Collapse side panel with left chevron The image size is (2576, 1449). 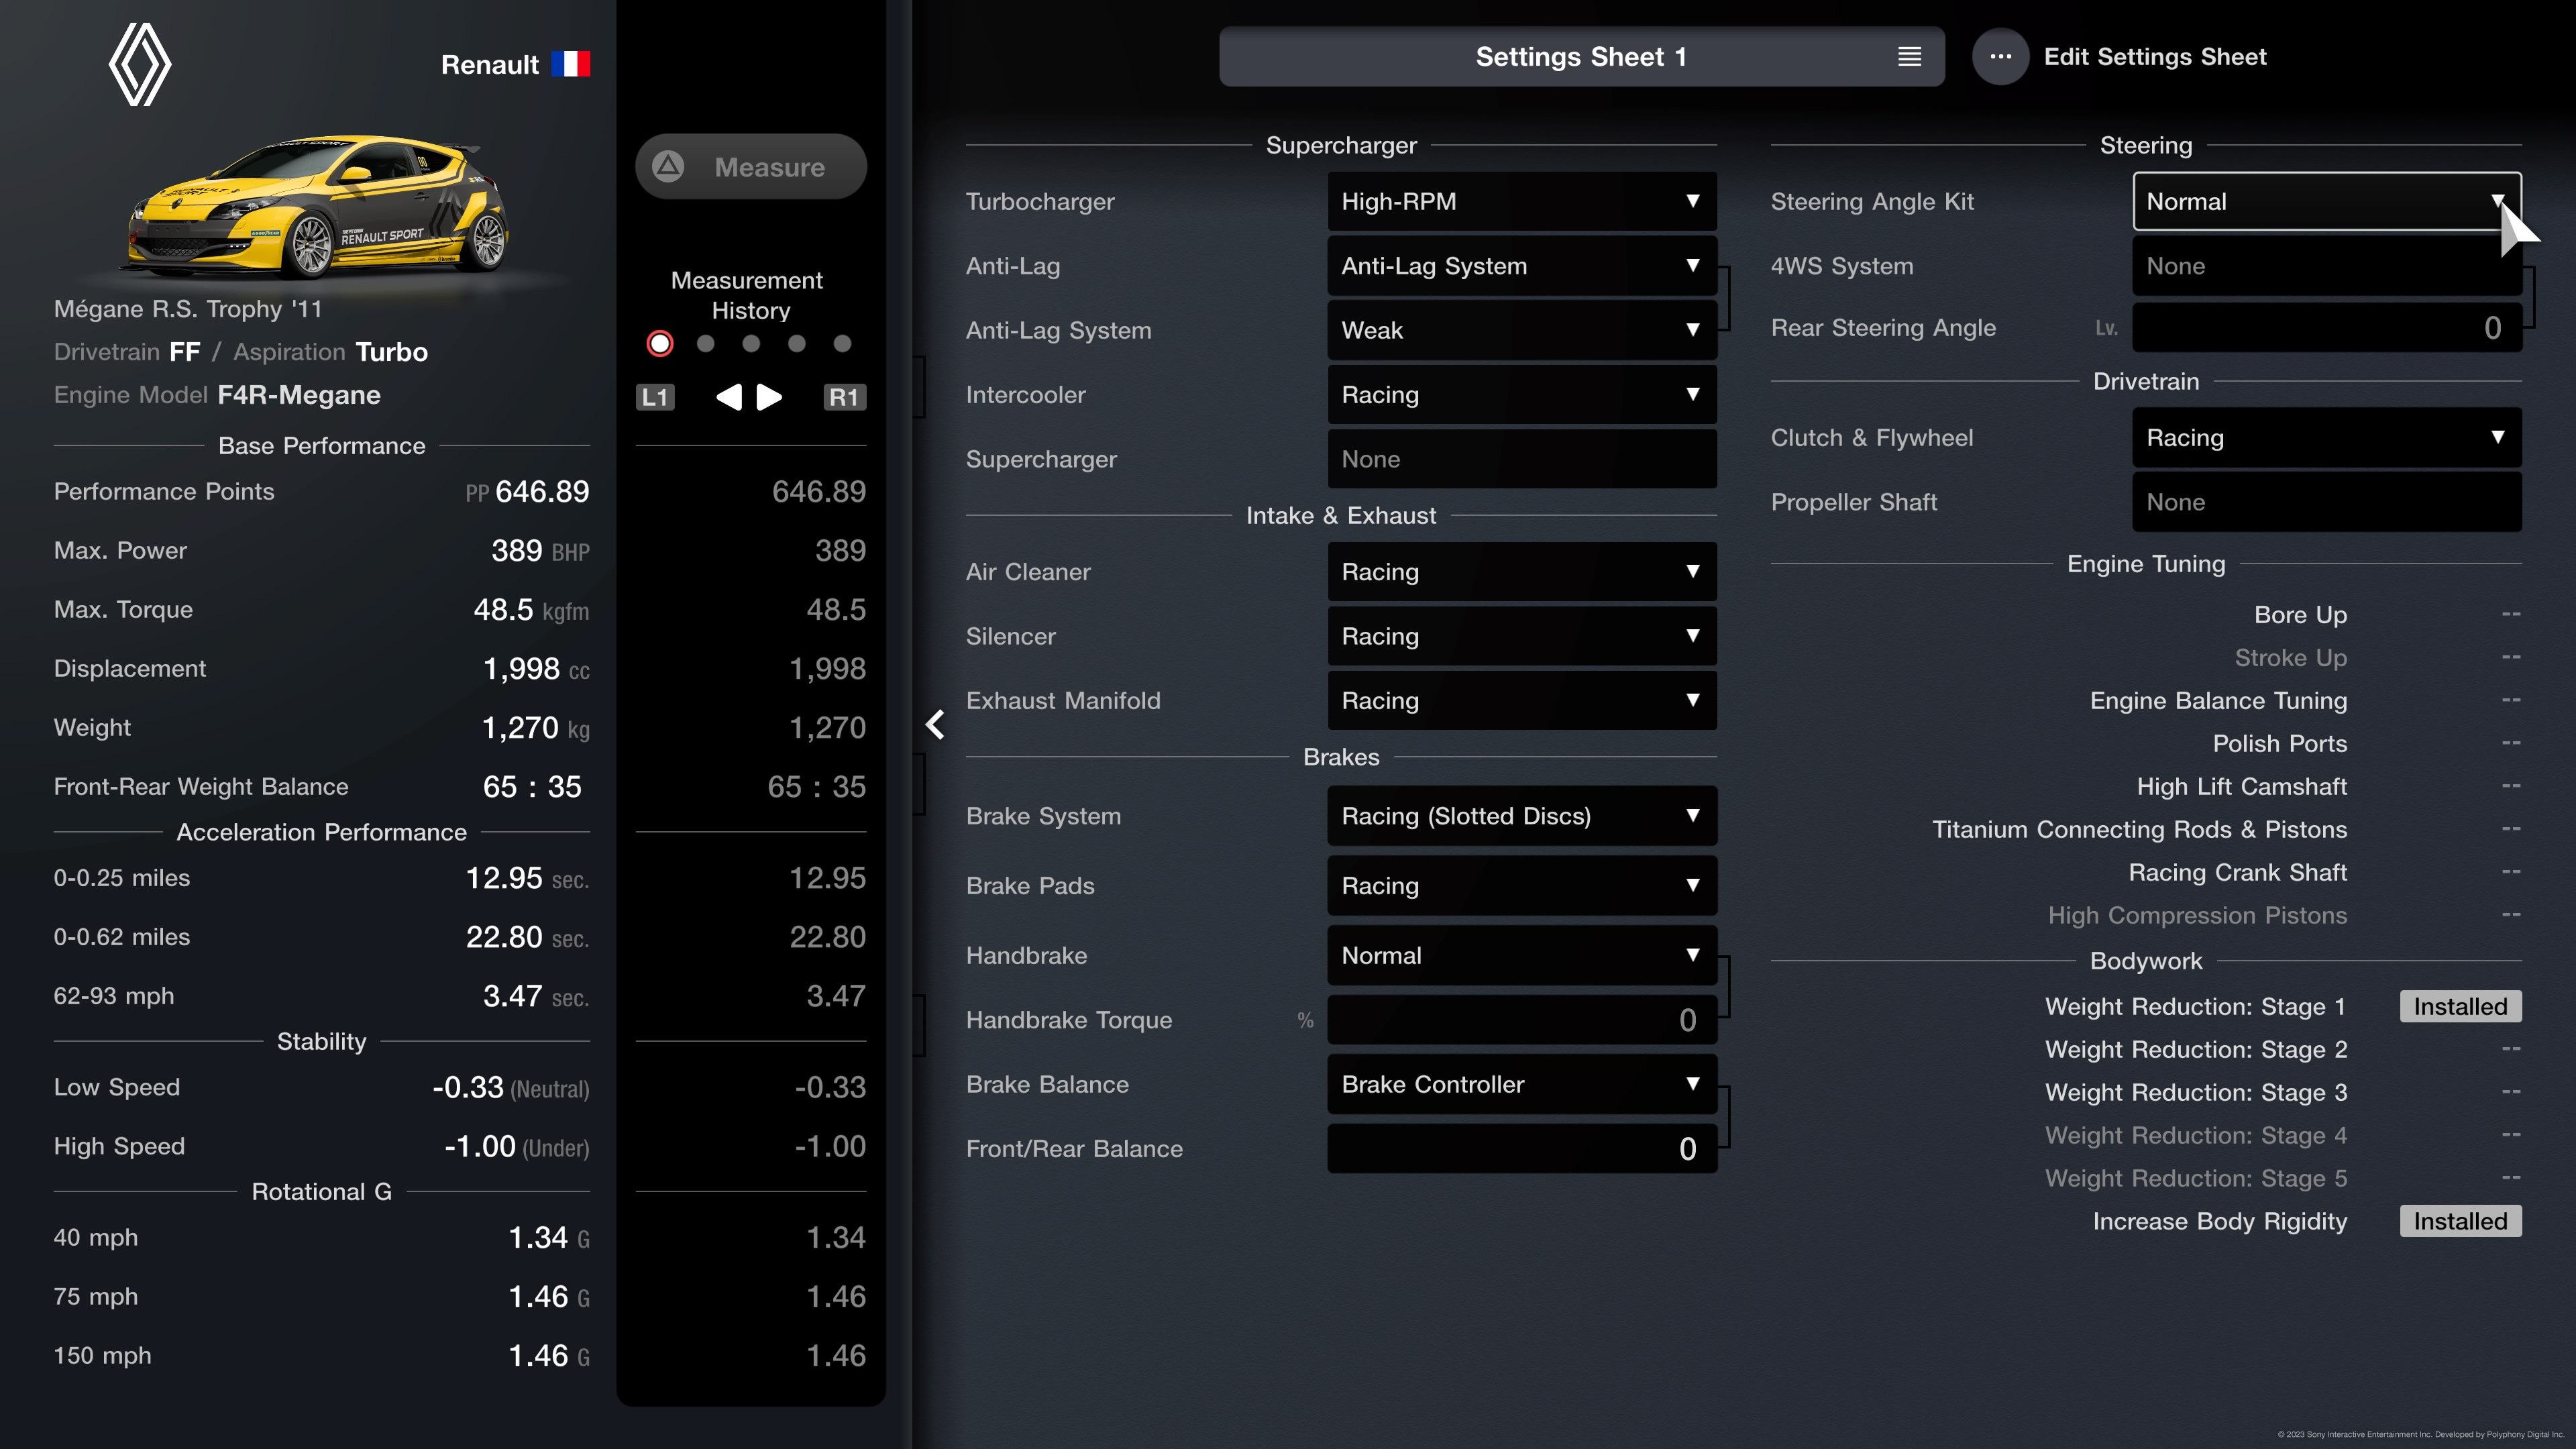pyautogui.click(x=935, y=724)
